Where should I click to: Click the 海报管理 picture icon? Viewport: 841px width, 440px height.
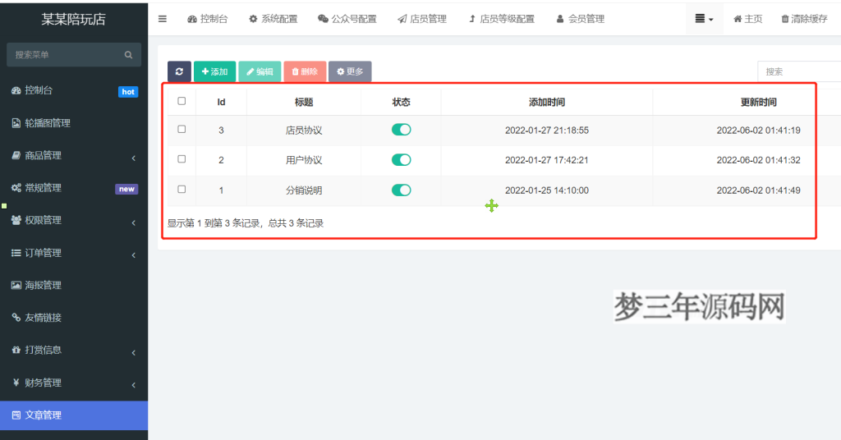pos(16,285)
